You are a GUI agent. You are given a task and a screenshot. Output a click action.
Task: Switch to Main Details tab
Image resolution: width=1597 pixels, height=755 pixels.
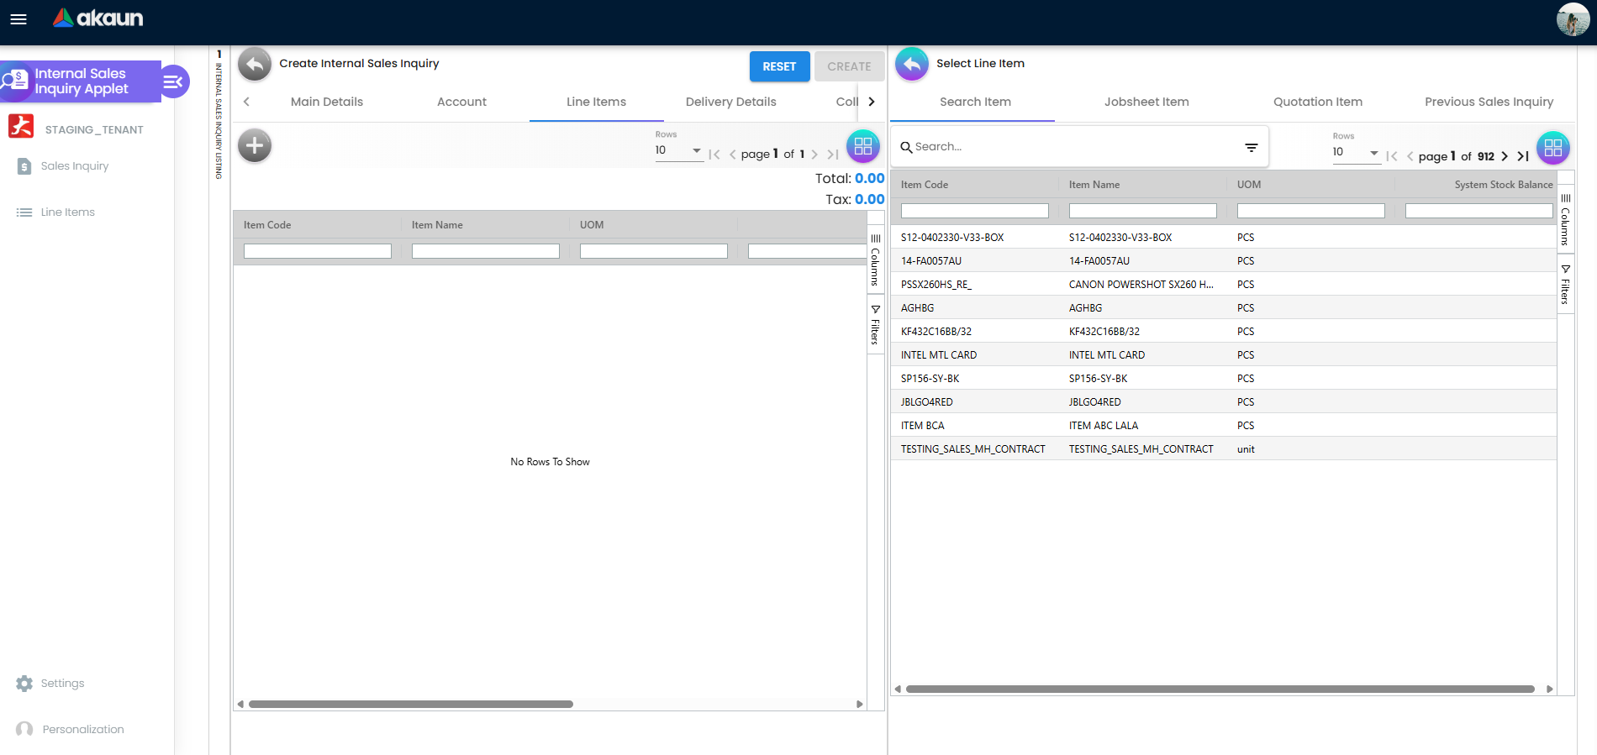pyautogui.click(x=327, y=102)
